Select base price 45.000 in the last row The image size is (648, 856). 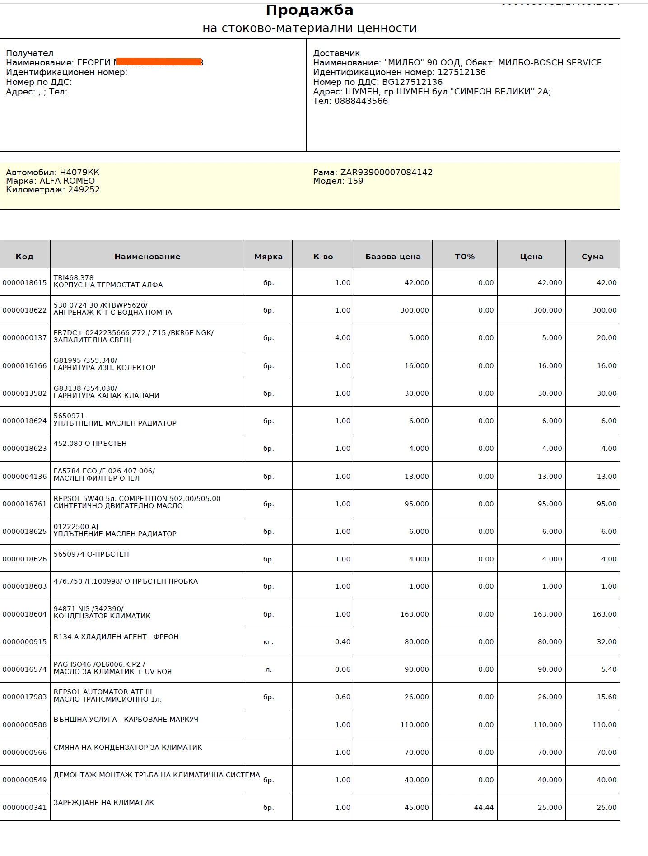pyautogui.click(x=417, y=808)
